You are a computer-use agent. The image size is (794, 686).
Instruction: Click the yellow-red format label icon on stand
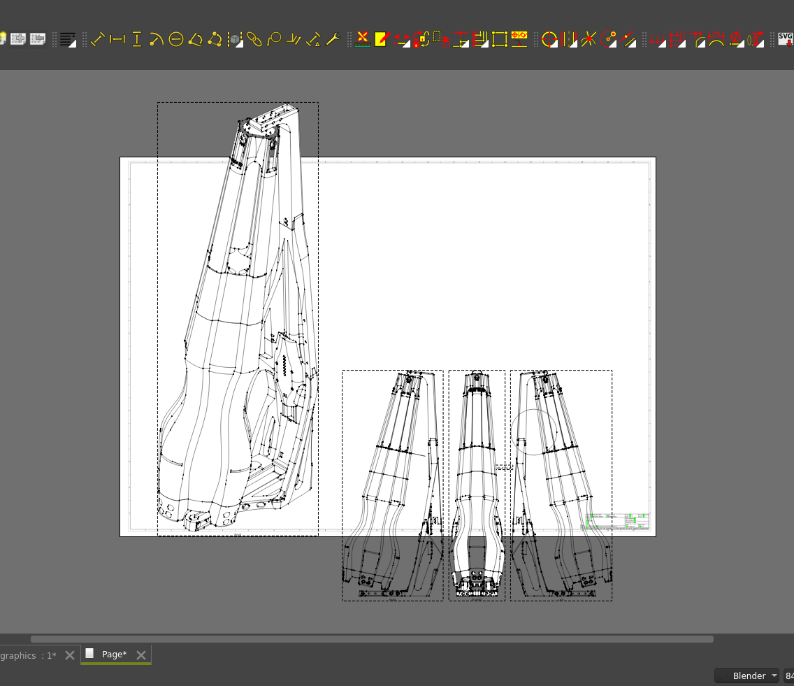click(519, 39)
